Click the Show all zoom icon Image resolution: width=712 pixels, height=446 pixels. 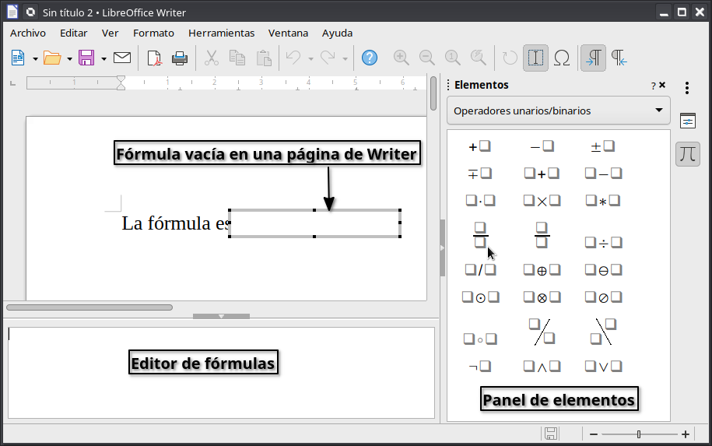[478, 58]
